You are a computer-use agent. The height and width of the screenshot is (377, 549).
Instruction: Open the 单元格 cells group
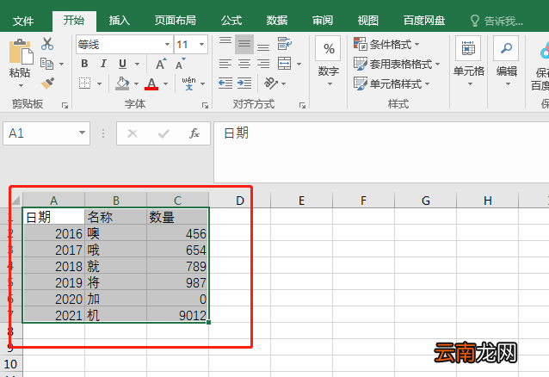click(x=468, y=62)
